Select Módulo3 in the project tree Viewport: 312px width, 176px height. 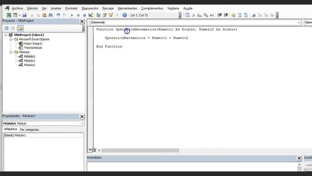pos(29,65)
